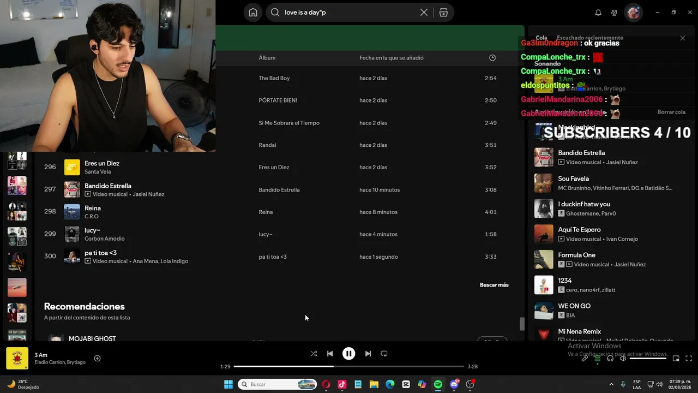Add 3 Am to Liked Songs

pyautogui.click(x=97, y=359)
